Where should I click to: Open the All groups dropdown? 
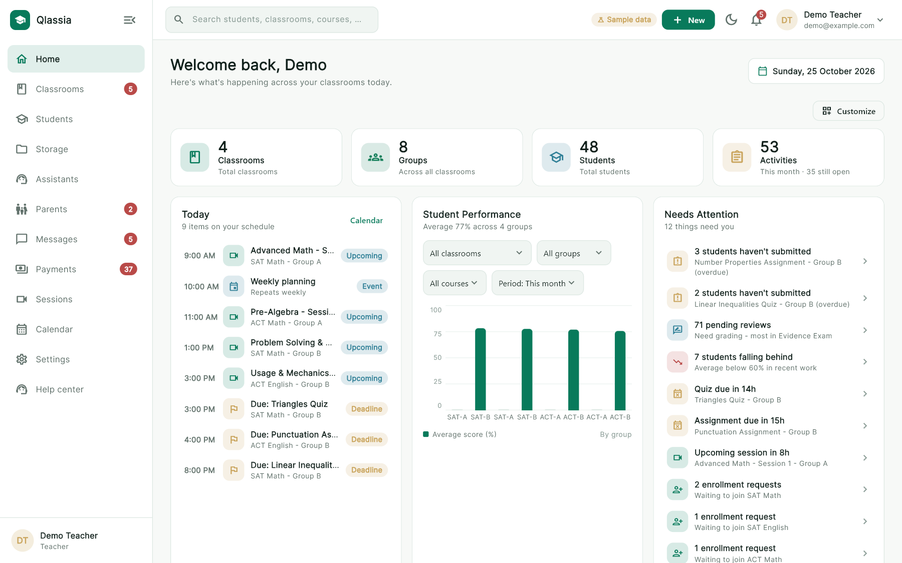click(574, 253)
